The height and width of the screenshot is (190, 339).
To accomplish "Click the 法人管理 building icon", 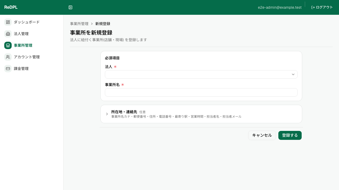I will click(8, 34).
